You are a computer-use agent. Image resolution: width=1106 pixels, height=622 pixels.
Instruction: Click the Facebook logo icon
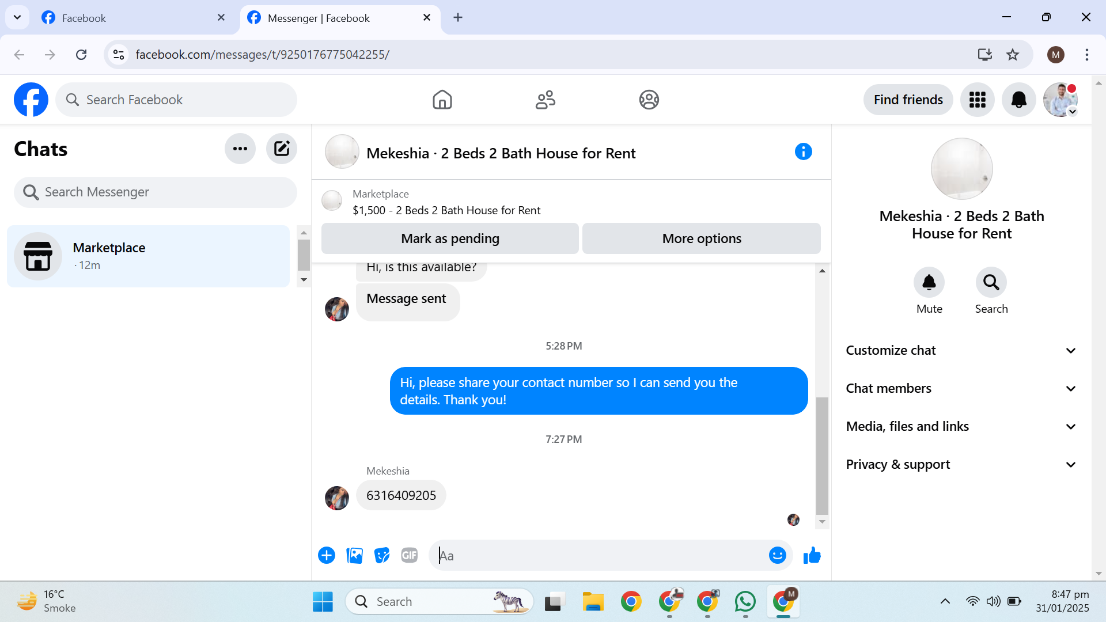[x=31, y=100]
